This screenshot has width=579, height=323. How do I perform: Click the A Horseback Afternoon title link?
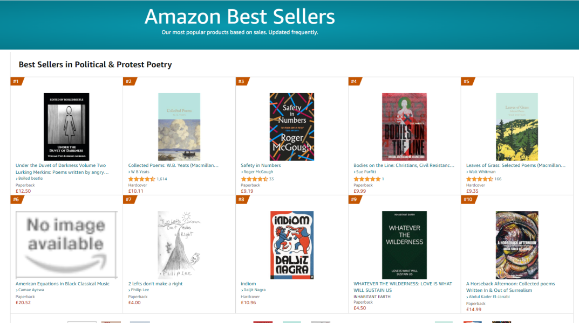pyautogui.click(x=510, y=284)
